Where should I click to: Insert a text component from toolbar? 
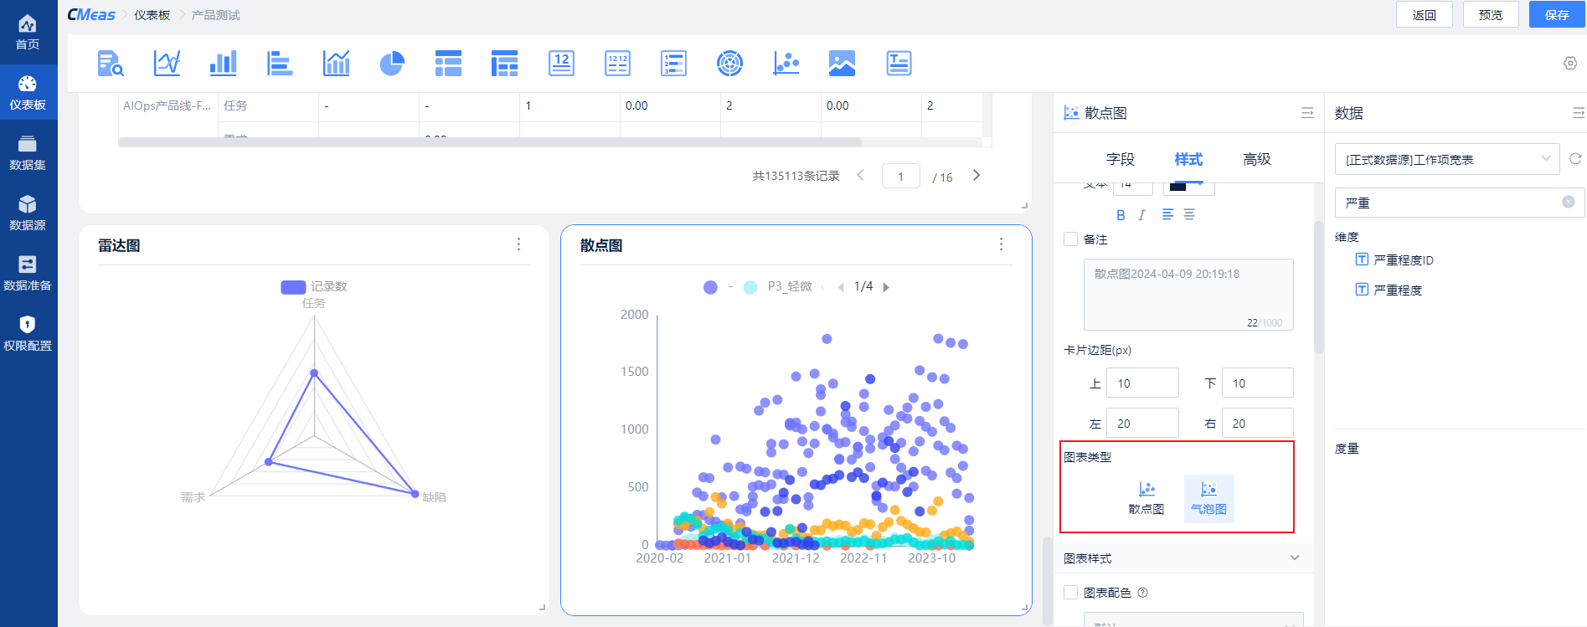[x=899, y=64]
